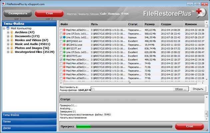Sort by the Файл column header
This screenshot has height=133, width=210.
pos(74,24)
